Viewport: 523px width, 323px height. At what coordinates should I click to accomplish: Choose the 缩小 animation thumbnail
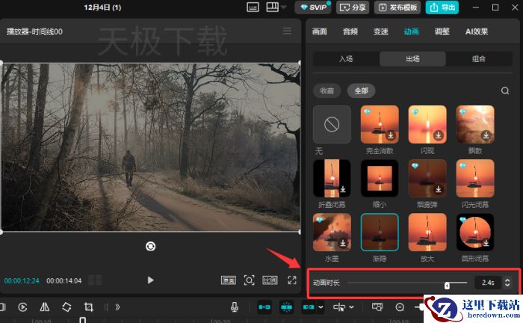pos(380,178)
